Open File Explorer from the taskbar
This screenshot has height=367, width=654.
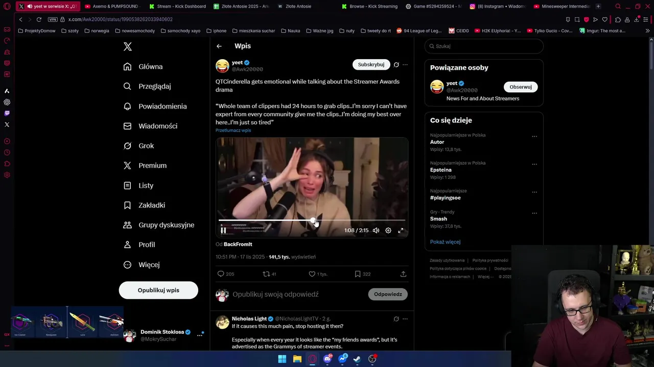(297, 359)
